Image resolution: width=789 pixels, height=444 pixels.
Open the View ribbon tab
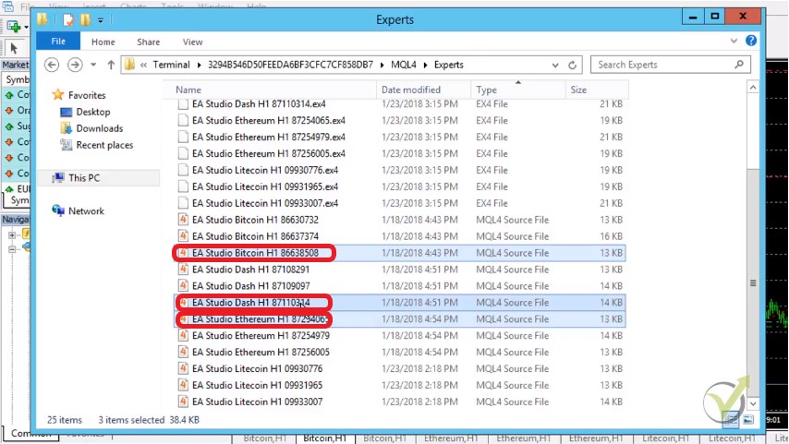(192, 42)
